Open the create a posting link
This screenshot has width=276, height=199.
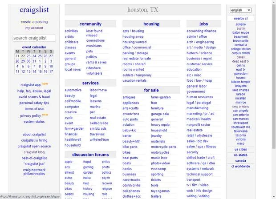click(x=34, y=22)
